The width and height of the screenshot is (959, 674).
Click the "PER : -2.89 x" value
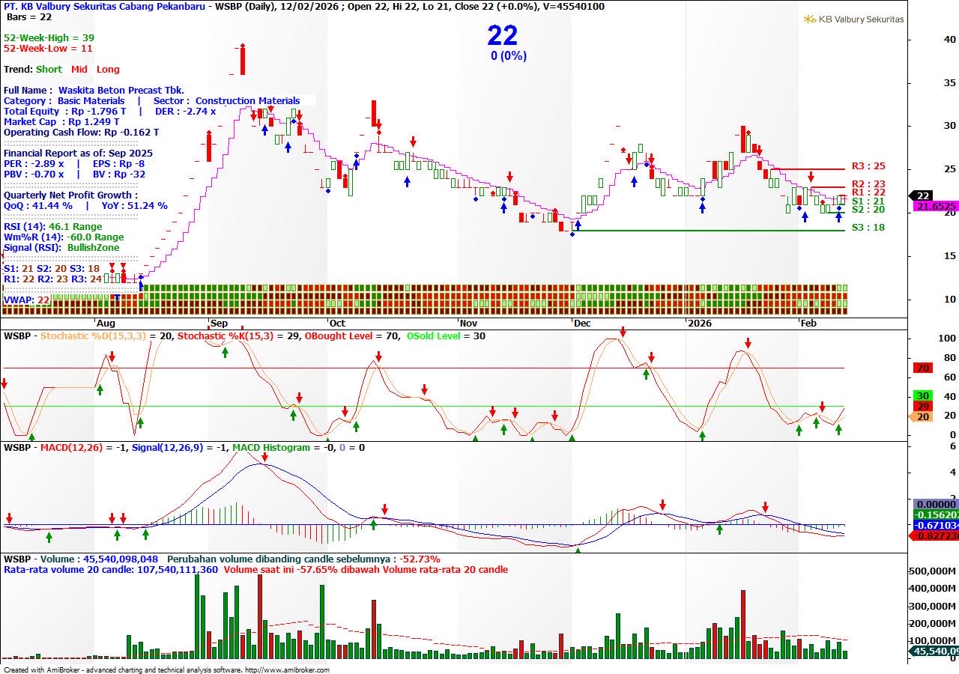pyautogui.click(x=34, y=163)
